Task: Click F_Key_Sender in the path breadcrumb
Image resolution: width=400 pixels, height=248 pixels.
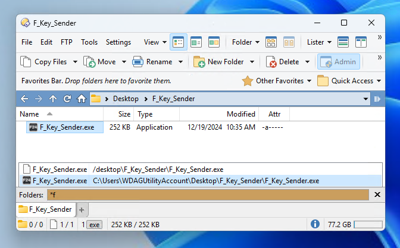Action: coord(173,99)
